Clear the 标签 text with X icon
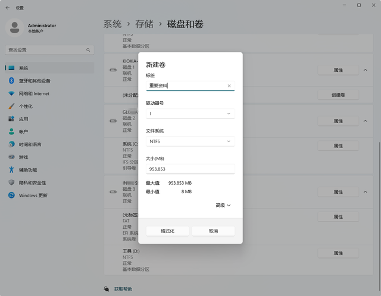Image resolution: width=381 pixels, height=296 pixels. point(229,86)
